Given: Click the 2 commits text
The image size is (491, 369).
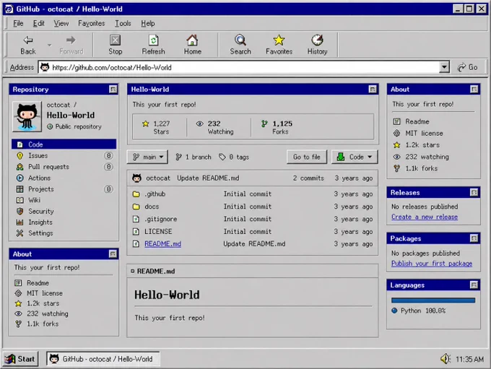Looking at the screenshot, I should tap(308, 178).
